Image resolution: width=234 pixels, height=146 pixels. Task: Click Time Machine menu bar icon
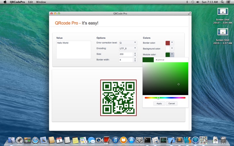(192, 2)
